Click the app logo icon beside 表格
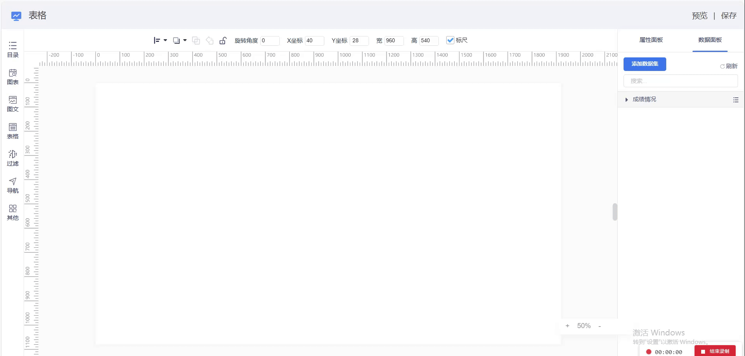745x356 pixels. (x=16, y=16)
